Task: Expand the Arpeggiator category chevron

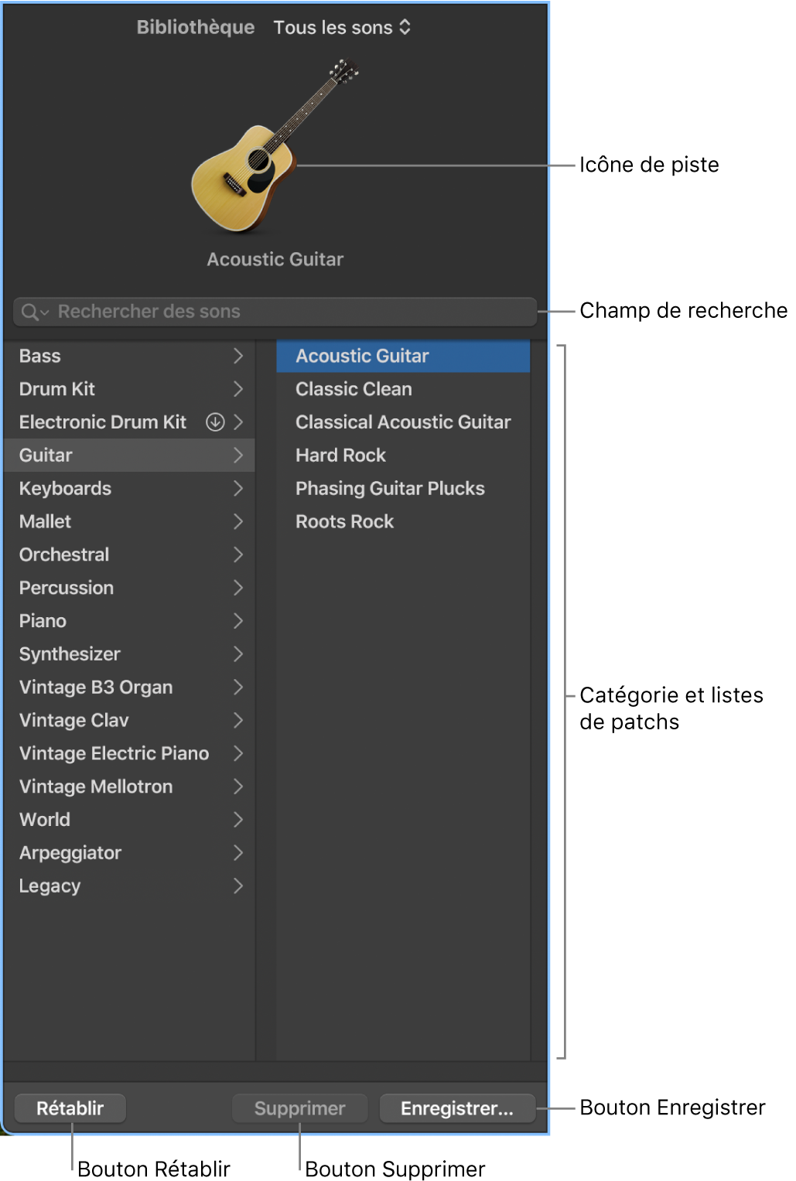Action: (x=238, y=853)
